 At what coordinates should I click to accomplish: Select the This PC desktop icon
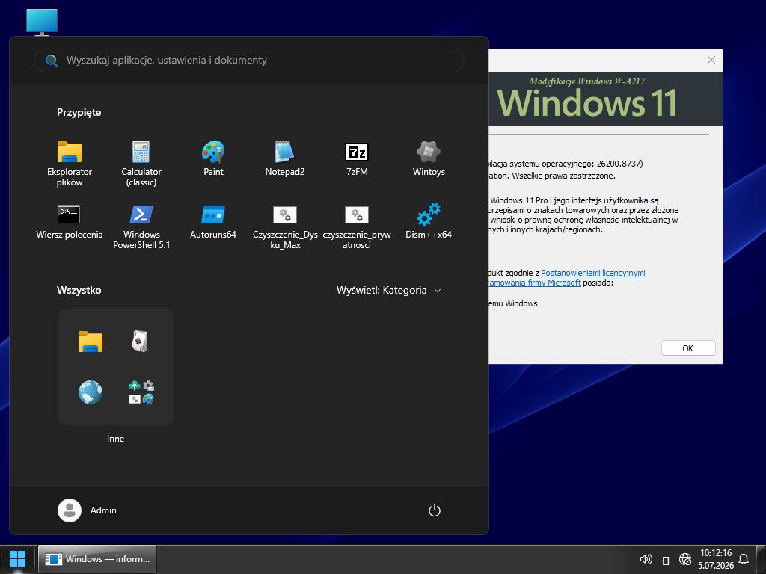(42, 22)
